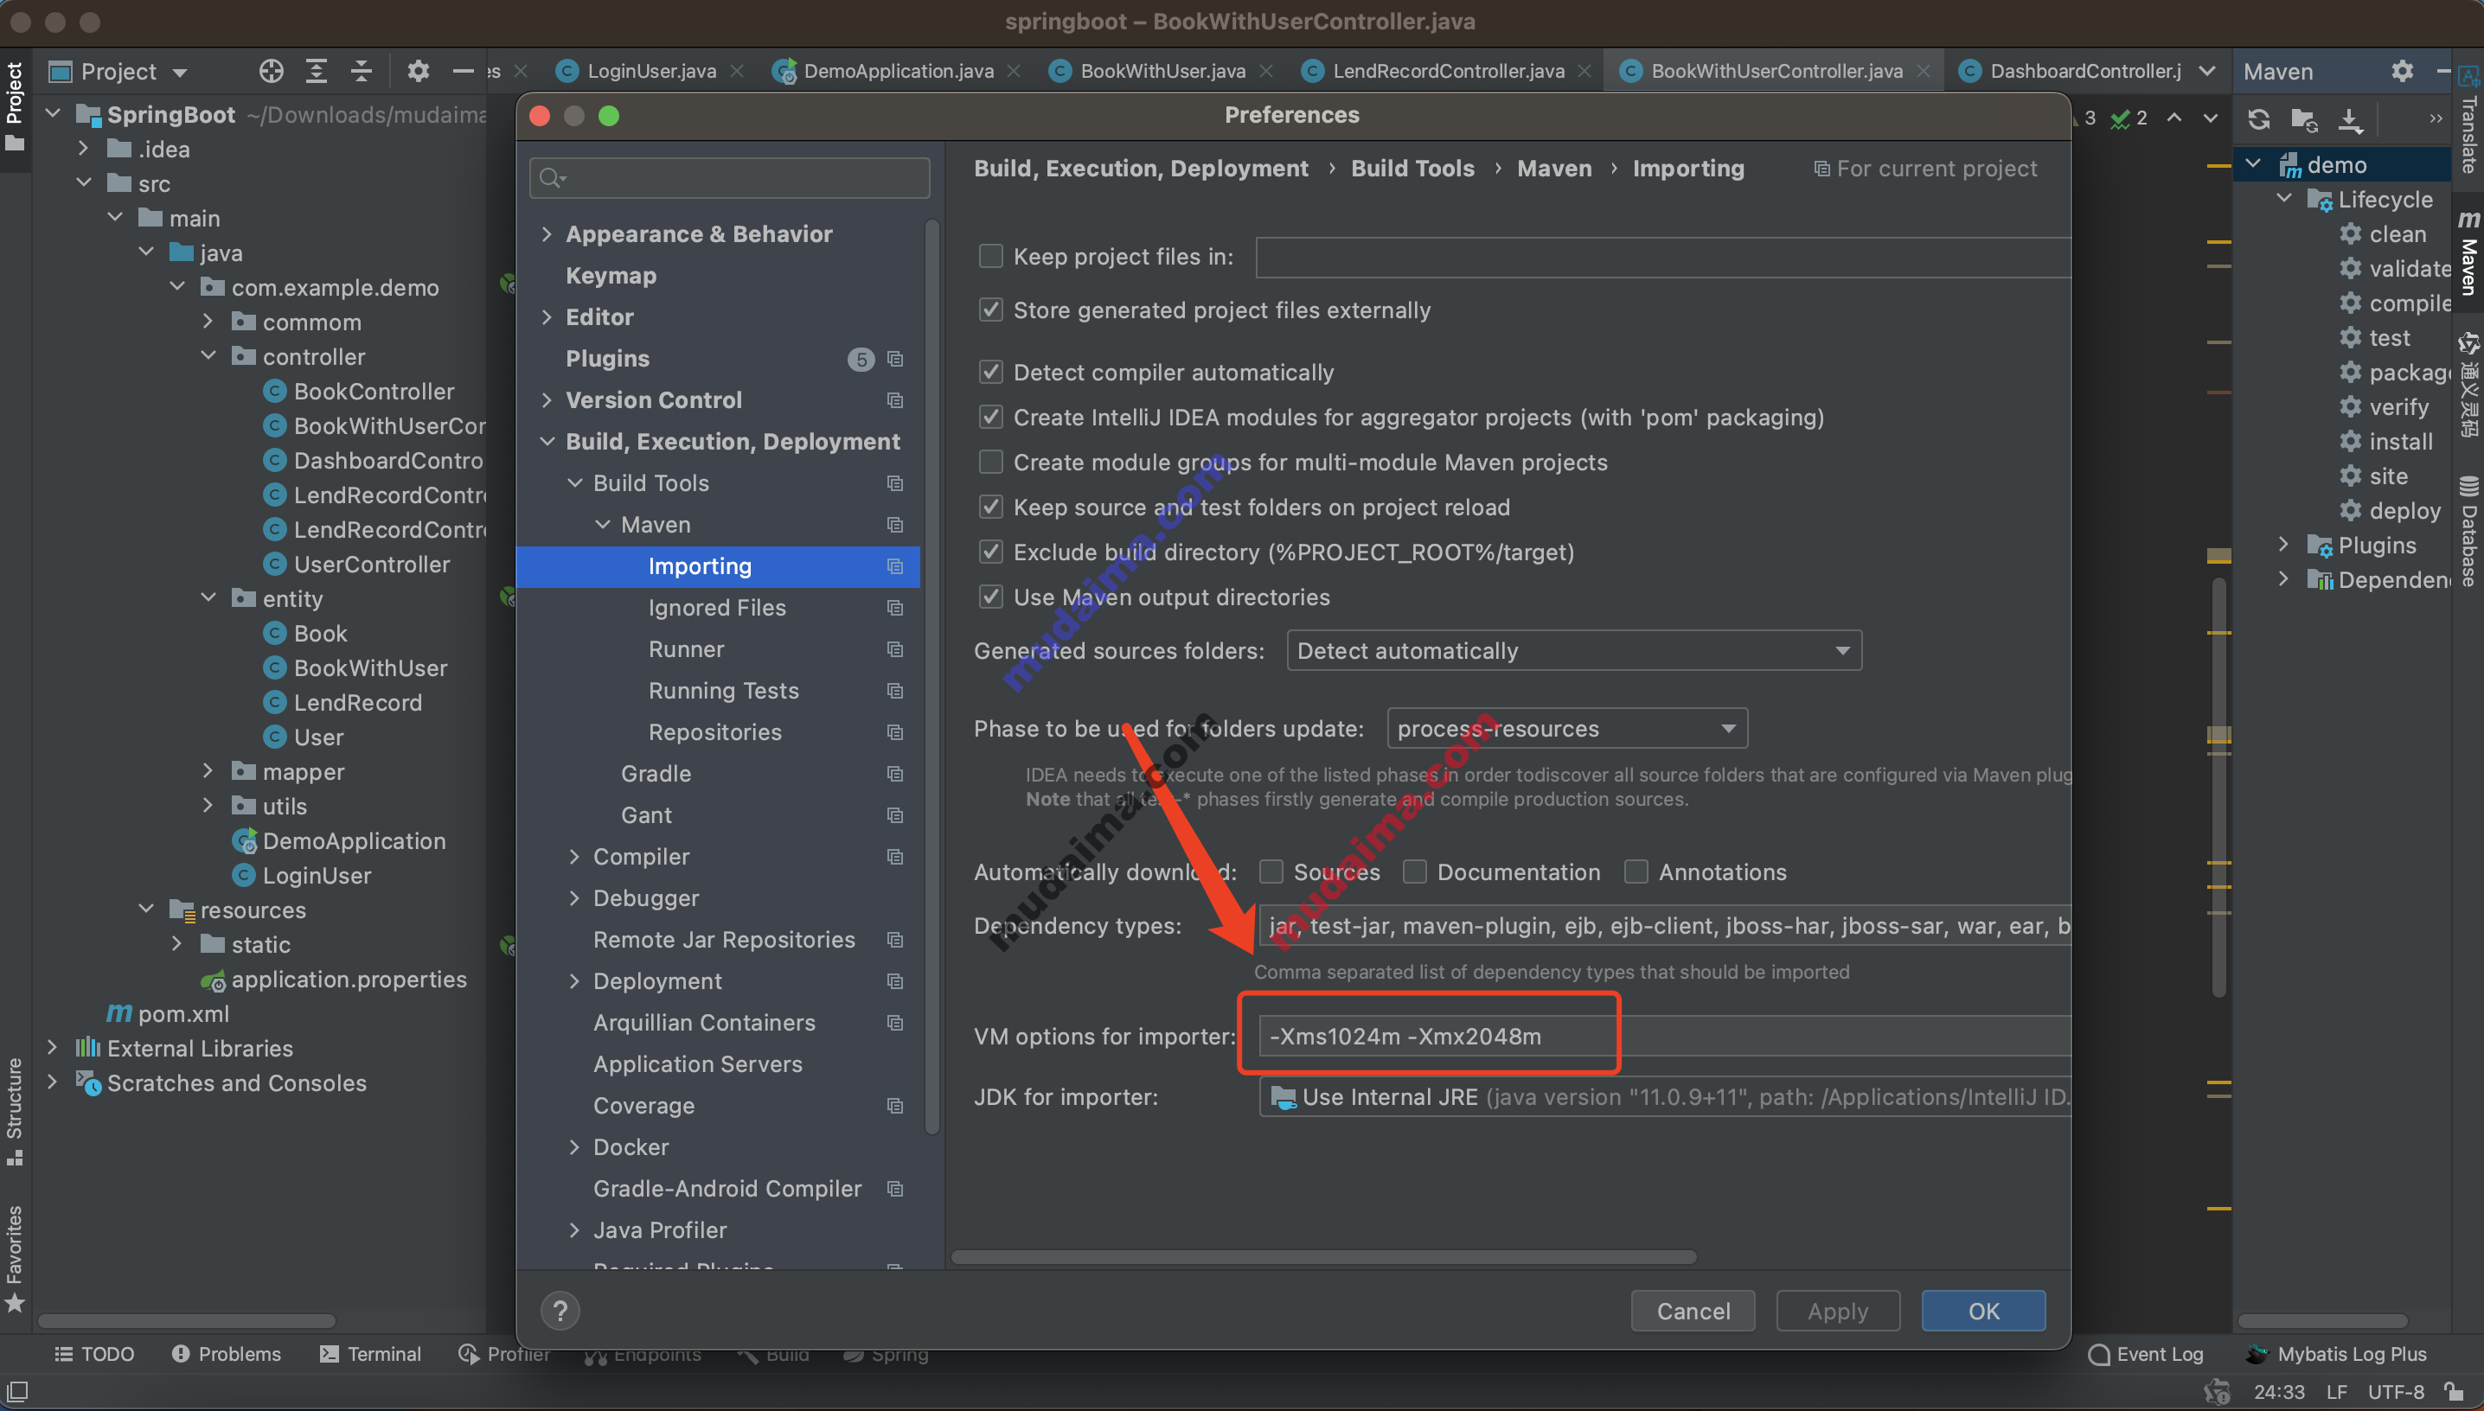Expand Appearance & Behavior settings section
The height and width of the screenshot is (1411, 2484).
coord(547,233)
